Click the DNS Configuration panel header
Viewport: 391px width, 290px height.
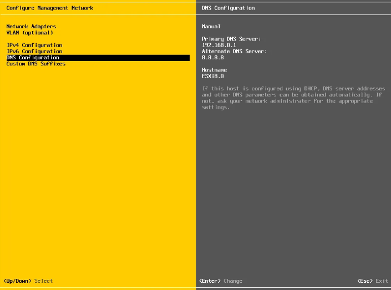[x=228, y=8]
